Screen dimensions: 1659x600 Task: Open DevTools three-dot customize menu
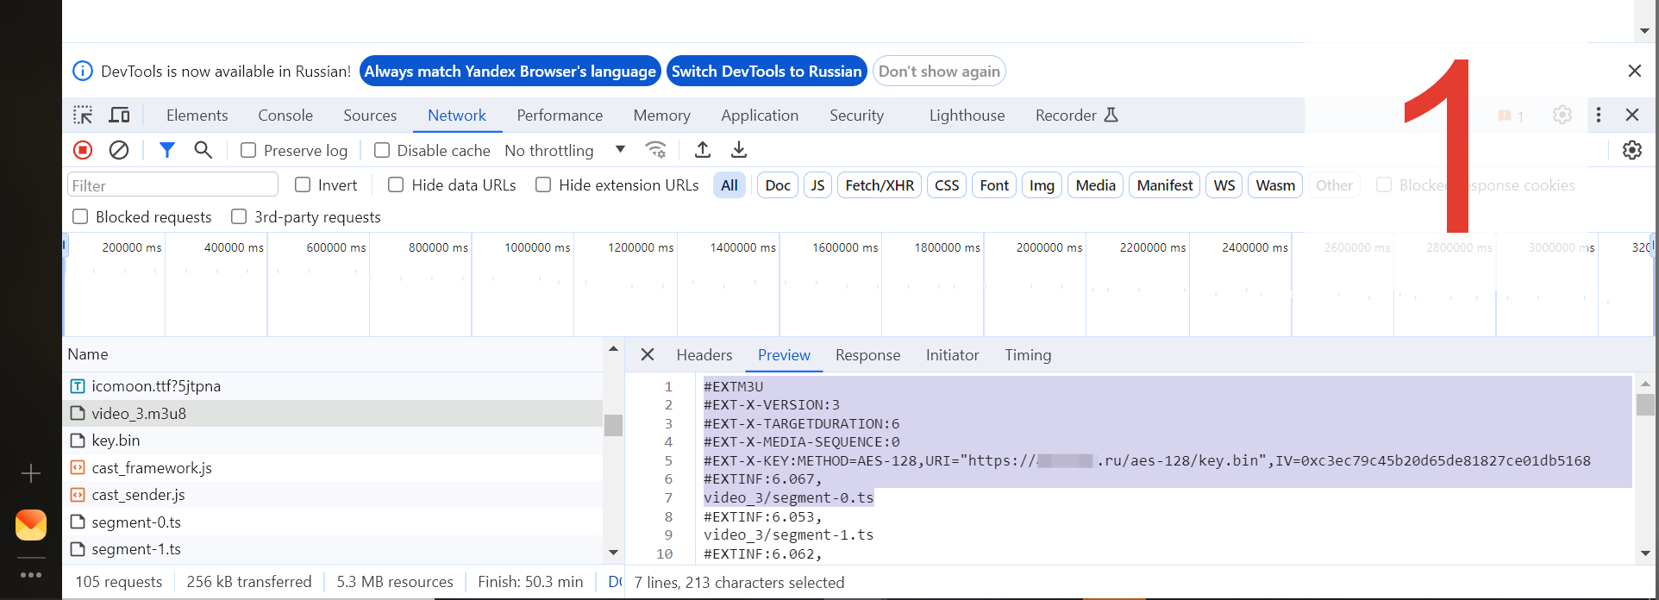pos(1598,116)
